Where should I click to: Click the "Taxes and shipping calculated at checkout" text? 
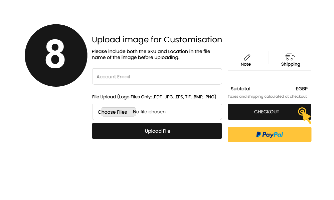pos(267,96)
